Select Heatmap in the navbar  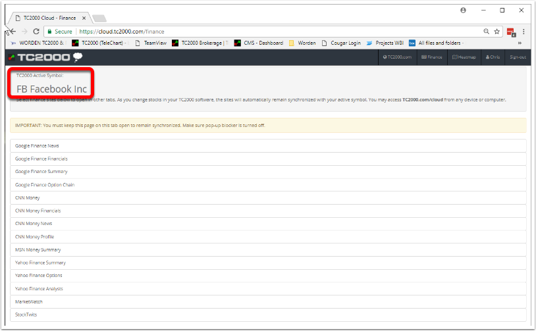(x=464, y=57)
